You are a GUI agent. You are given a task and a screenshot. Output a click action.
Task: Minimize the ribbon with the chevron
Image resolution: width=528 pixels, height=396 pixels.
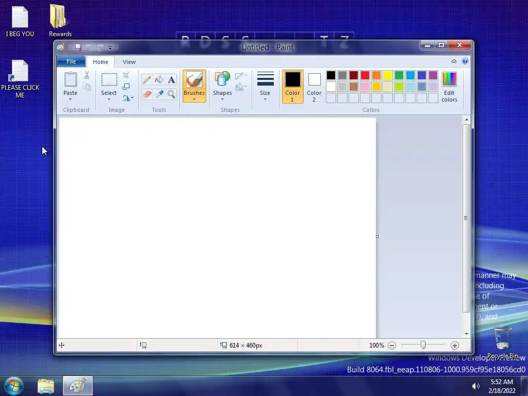click(454, 61)
